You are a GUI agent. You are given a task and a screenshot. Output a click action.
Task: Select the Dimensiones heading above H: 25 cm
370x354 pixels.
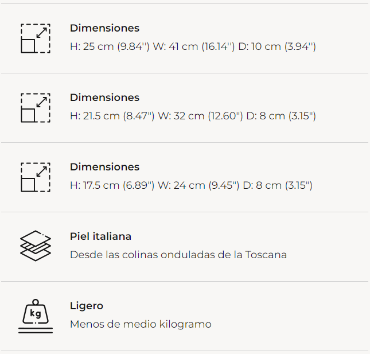(104, 28)
